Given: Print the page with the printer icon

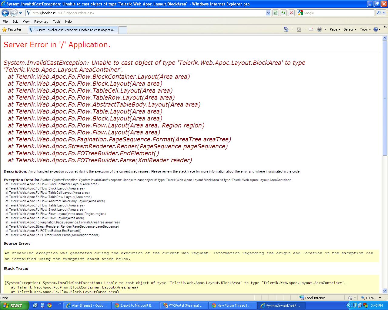Looking at the screenshot, I should pyautogui.click(x=319, y=29).
